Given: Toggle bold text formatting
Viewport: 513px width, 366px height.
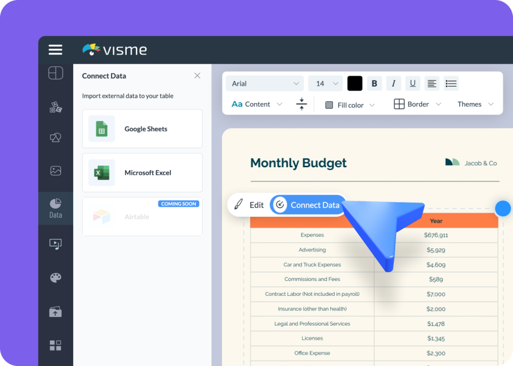Looking at the screenshot, I should click(374, 83).
